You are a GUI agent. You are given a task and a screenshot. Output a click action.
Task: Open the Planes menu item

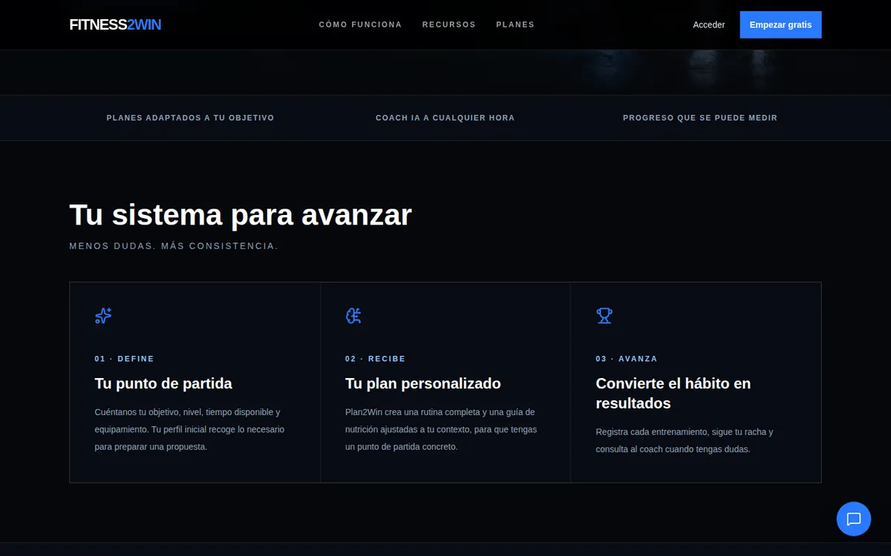515,24
